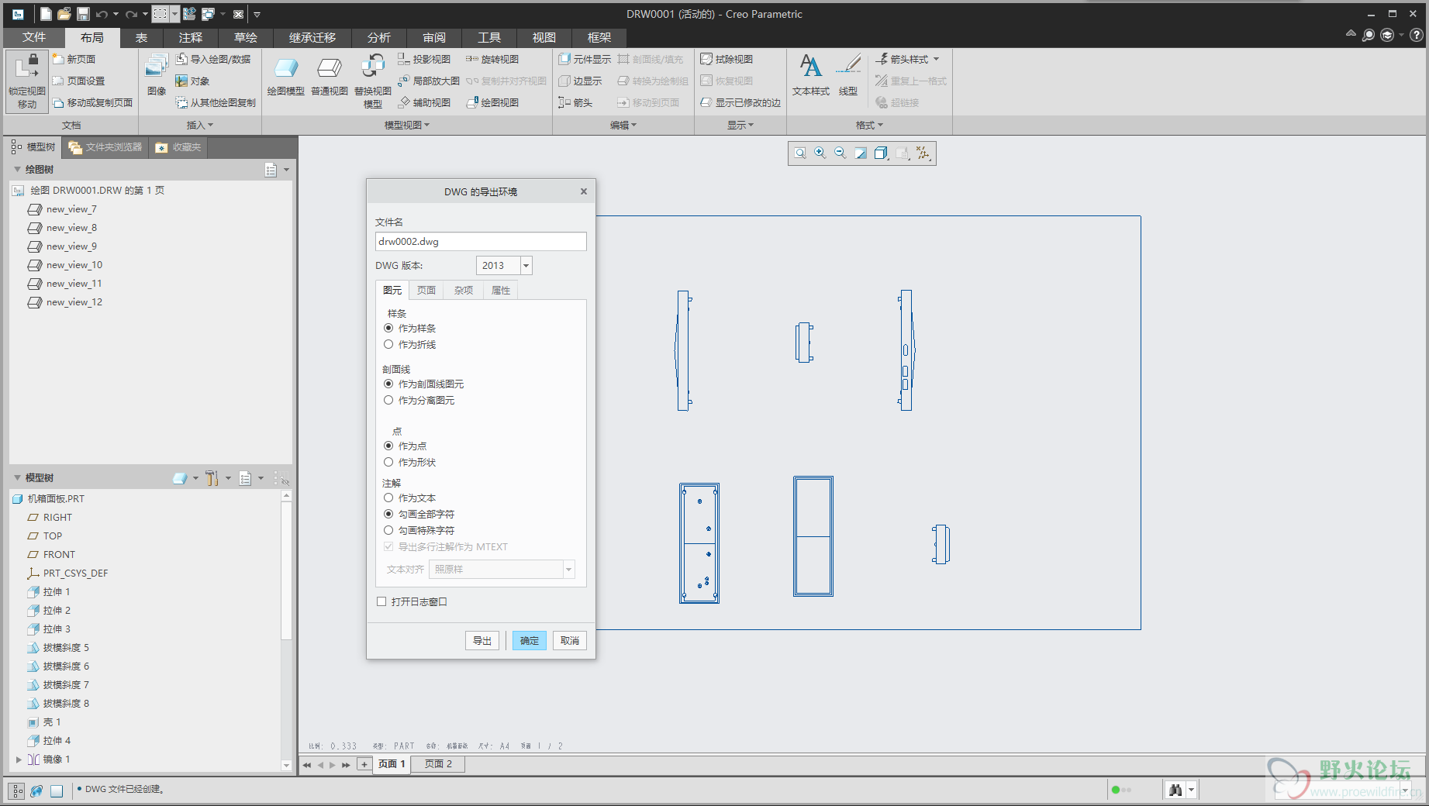This screenshot has width=1429, height=806.
Task: Click the 取消 cancel button
Action: (x=570, y=640)
